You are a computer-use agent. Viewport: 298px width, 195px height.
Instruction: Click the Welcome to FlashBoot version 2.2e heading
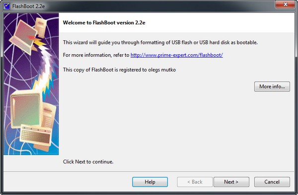[104, 23]
